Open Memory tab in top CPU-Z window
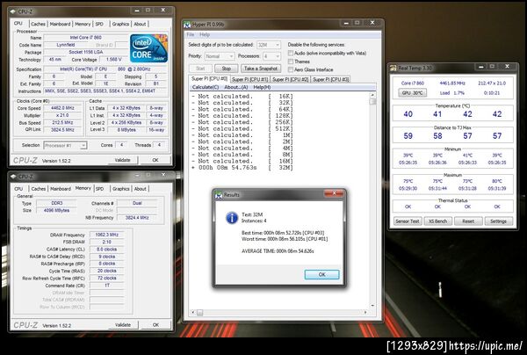Viewport: 527px width, 355px height. coord(83,24)
